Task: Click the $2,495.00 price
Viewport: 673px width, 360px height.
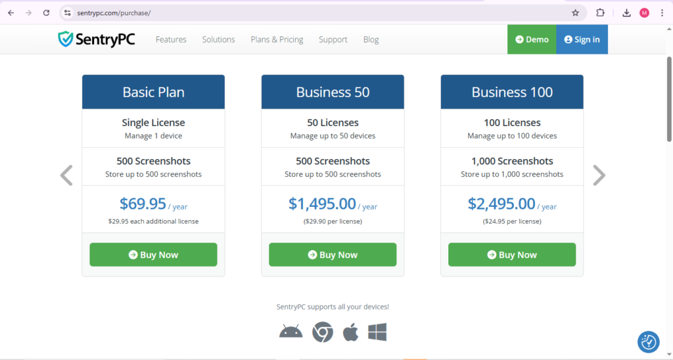Action: coord(501,204)
